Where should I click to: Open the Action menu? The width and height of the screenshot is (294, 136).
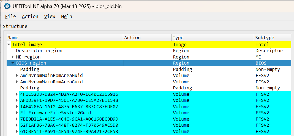30,16
